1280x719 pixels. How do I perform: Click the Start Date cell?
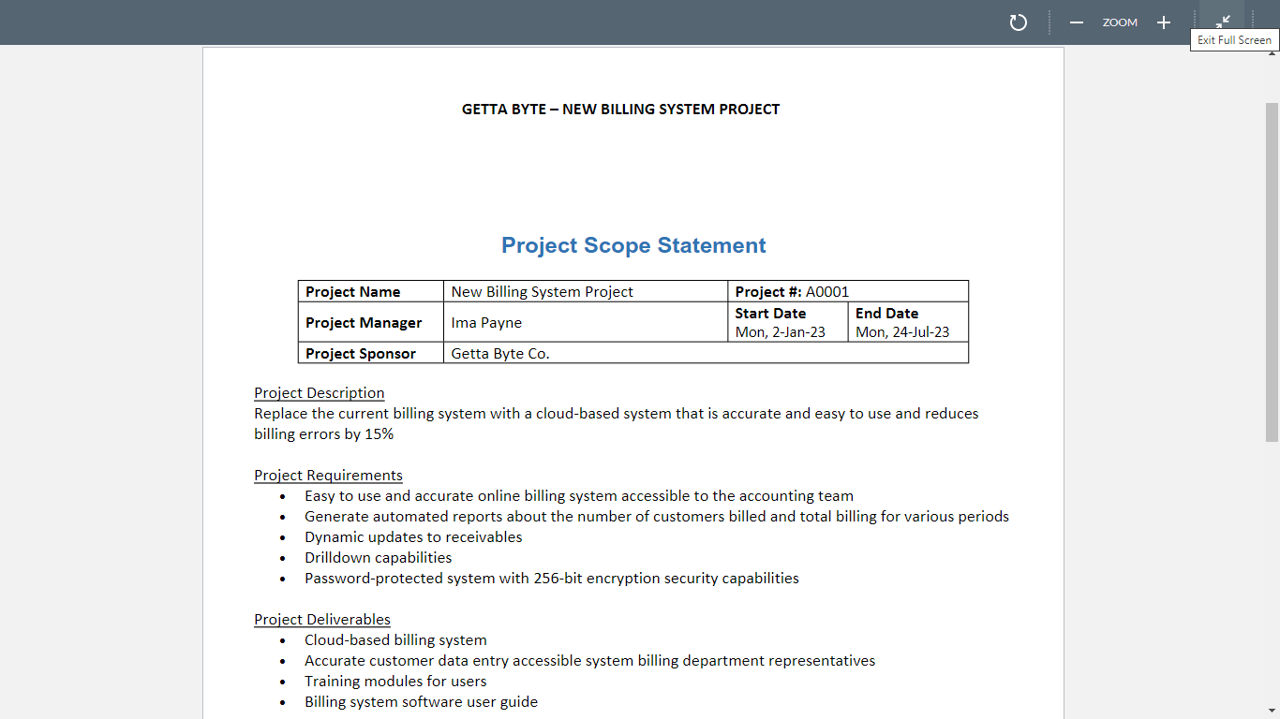click(x=787, y=322)
